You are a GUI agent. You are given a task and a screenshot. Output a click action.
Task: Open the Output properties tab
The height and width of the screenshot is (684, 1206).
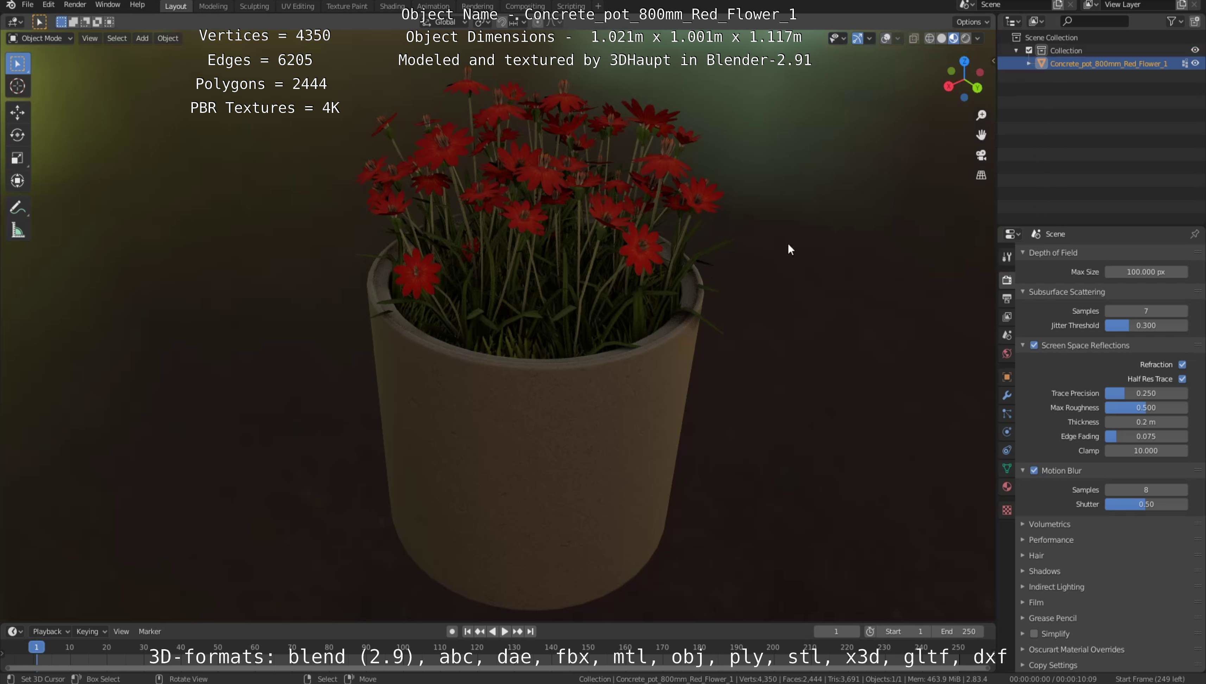1006,298
